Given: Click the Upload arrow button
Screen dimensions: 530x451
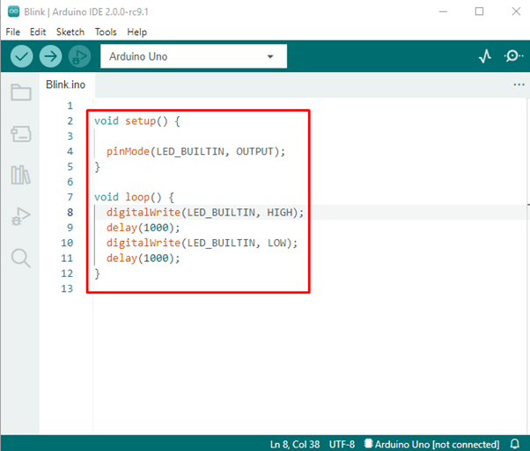Looking at the screenshot, I should (x=51, y=56).
